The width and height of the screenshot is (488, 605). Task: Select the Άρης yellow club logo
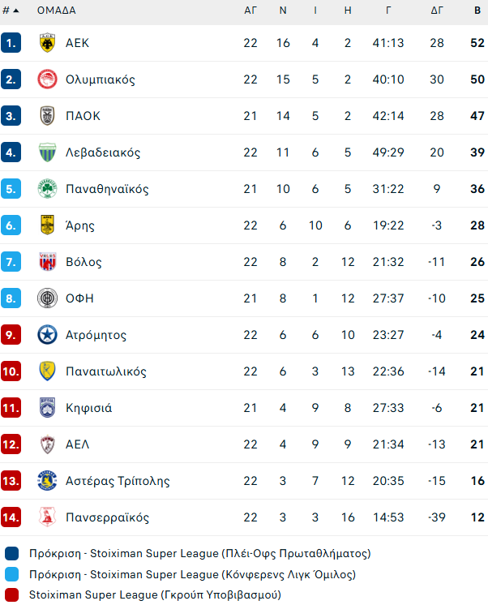pos(47,225)
